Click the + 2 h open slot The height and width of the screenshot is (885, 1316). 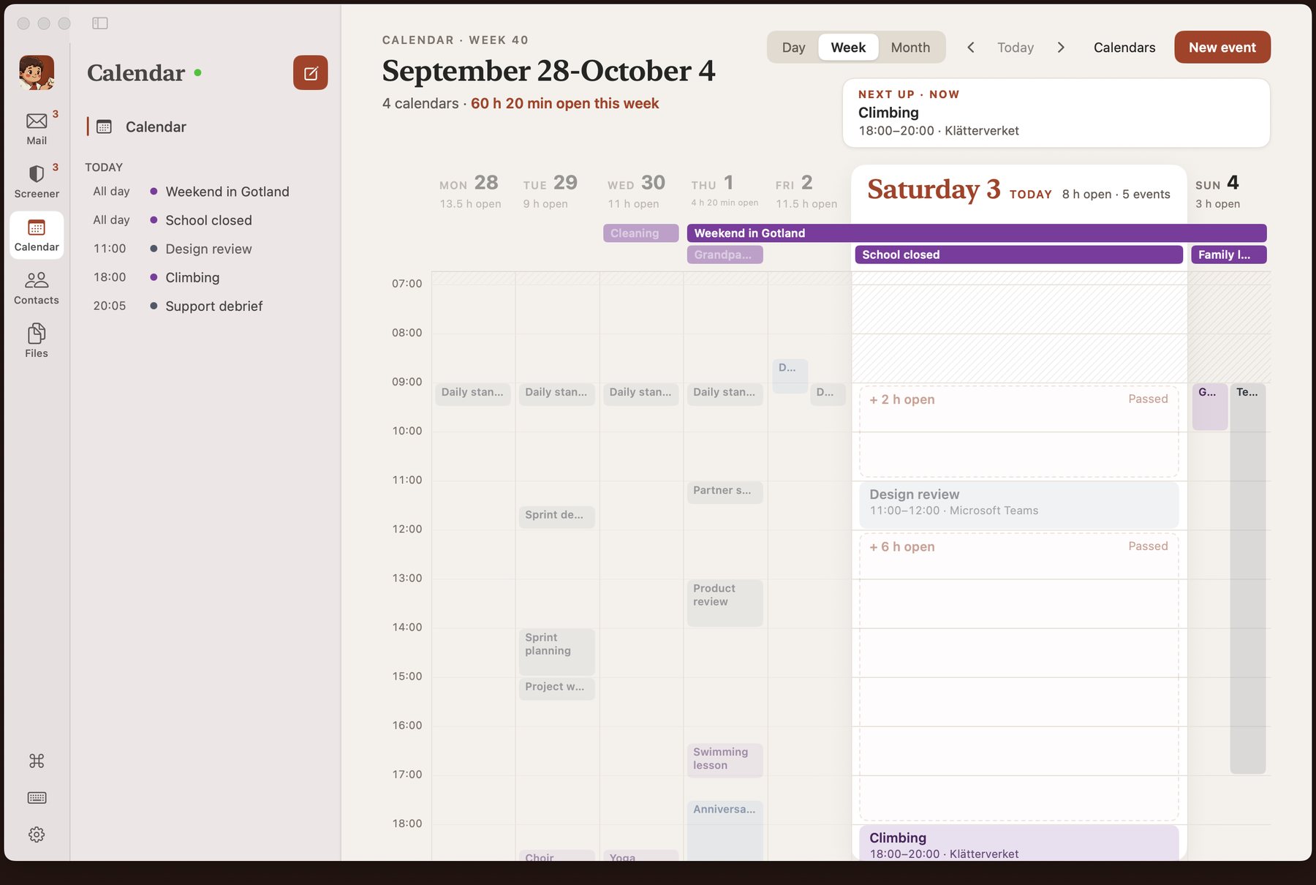[1018, 431]
